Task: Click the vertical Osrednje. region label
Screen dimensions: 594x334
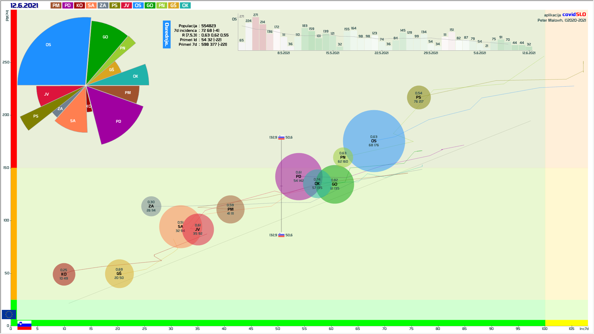Action: (167, 34)
